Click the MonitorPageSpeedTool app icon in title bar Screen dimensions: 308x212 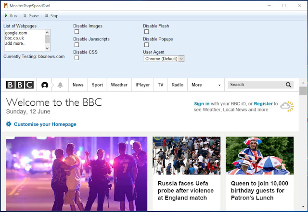click(6, 6)
